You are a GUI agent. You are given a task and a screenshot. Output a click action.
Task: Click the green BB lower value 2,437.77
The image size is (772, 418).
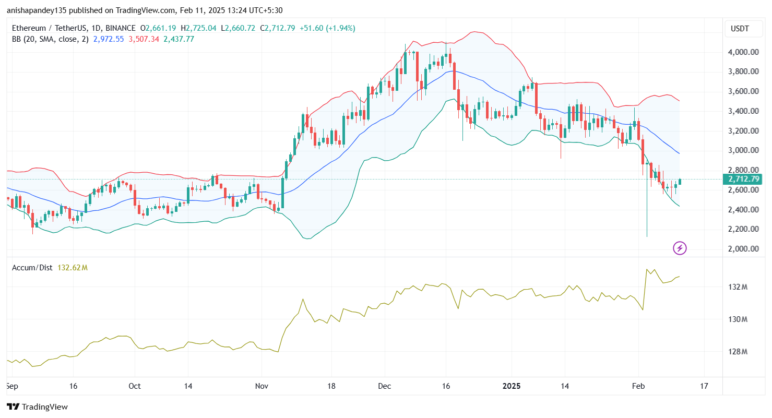(178, 39)
